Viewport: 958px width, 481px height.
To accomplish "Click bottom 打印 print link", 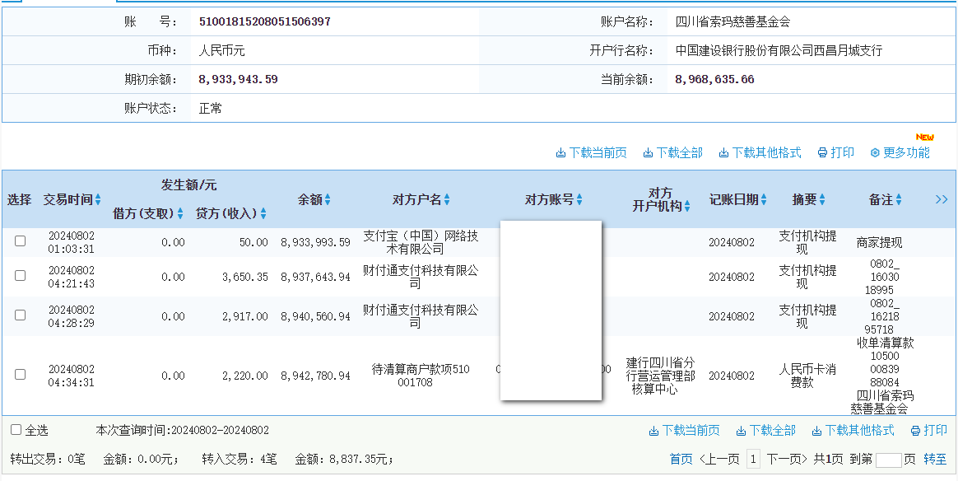I will (x=928, y=431).
